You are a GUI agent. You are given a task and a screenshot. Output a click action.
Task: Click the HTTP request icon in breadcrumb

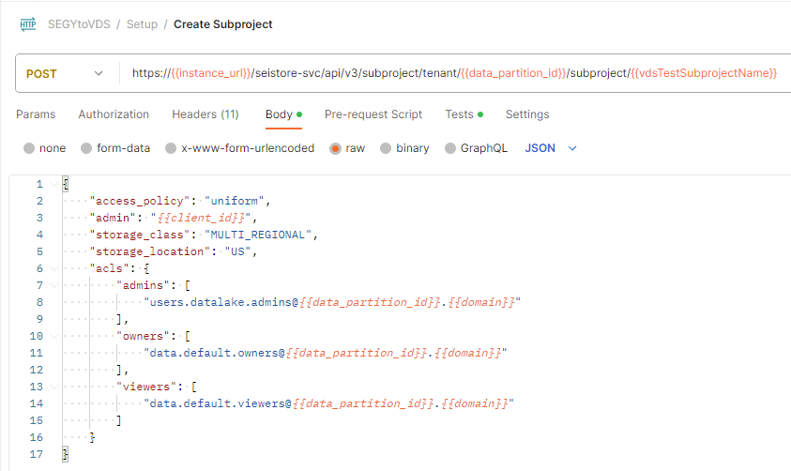28,24
